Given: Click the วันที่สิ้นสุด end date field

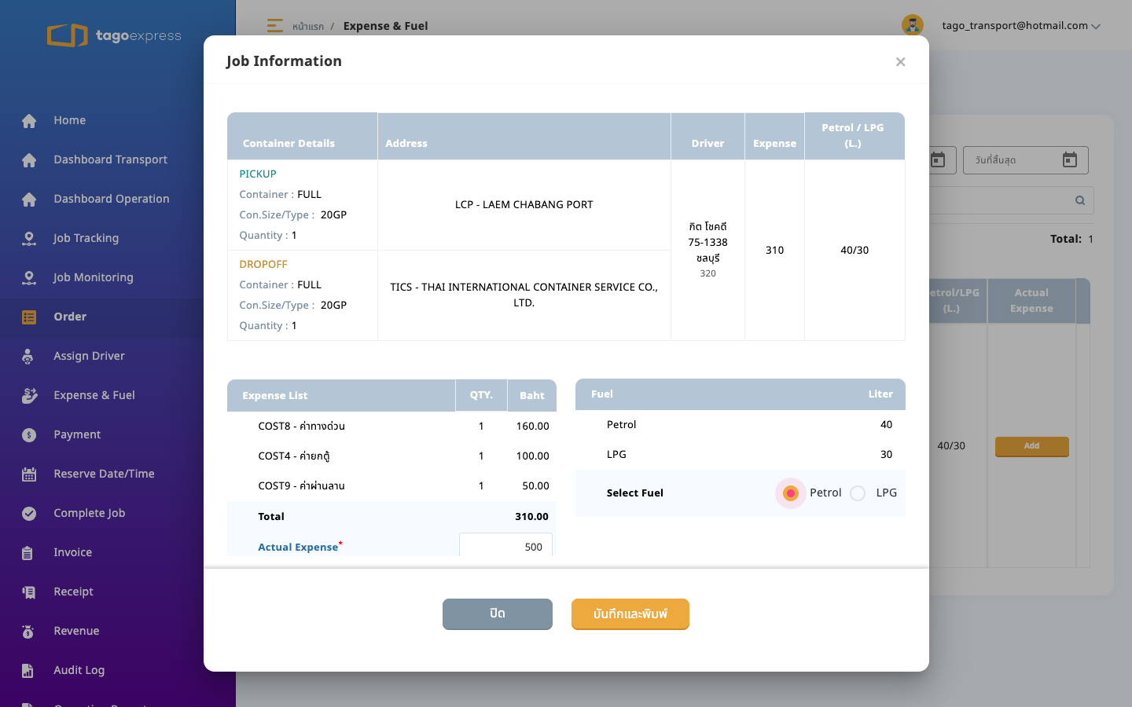Looking at the screenshot, I should [1026, 160].
